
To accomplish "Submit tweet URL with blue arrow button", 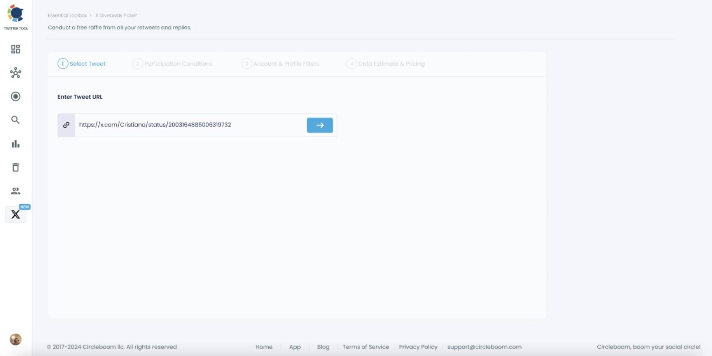I will 320,125.
